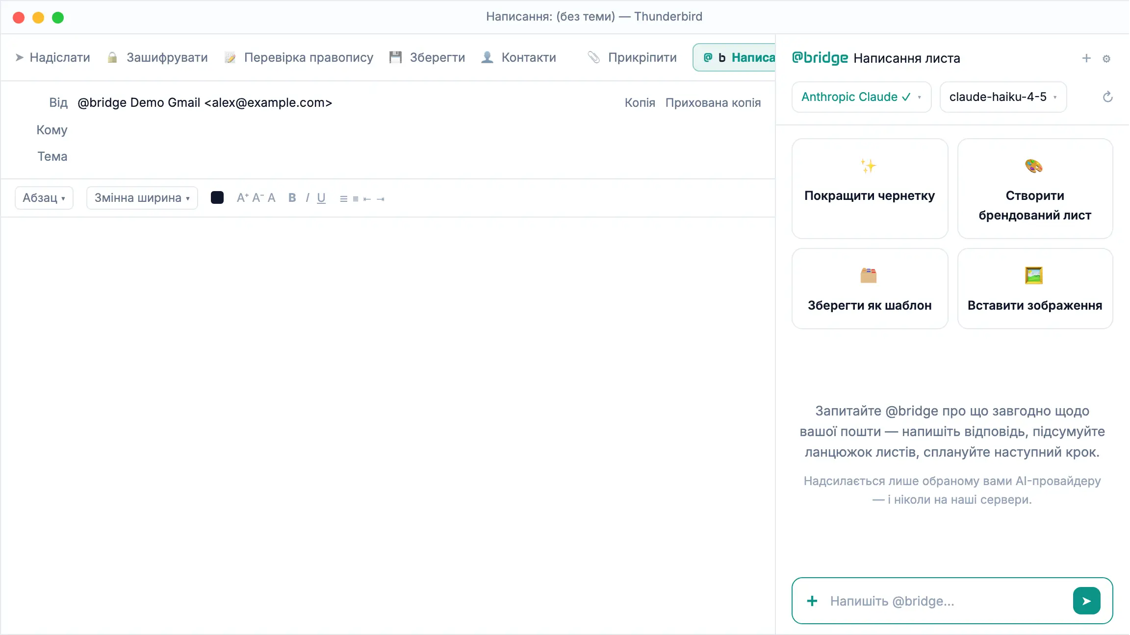Add a Копія recipient field
This screenshot has width=1130, height=635.
(x=640, y=103)
